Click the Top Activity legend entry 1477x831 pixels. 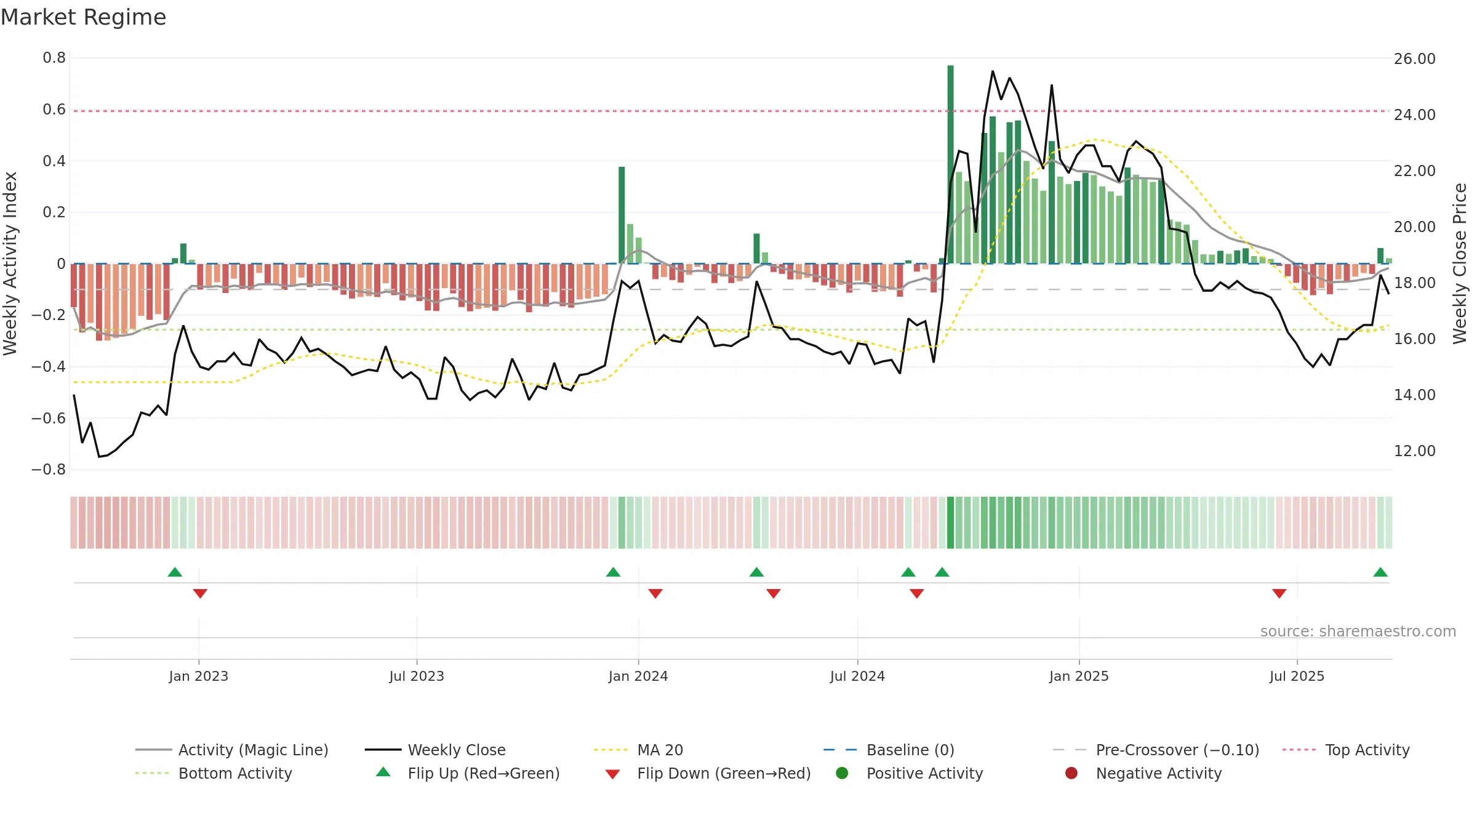1345,750
